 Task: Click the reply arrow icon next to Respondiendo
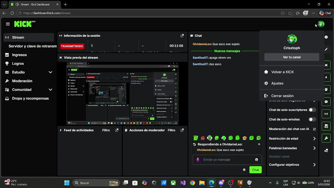194,144
